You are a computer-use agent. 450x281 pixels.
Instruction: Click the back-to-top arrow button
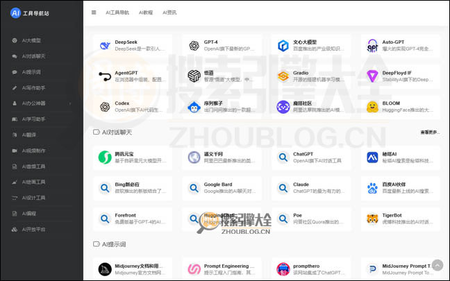(437, 265)
